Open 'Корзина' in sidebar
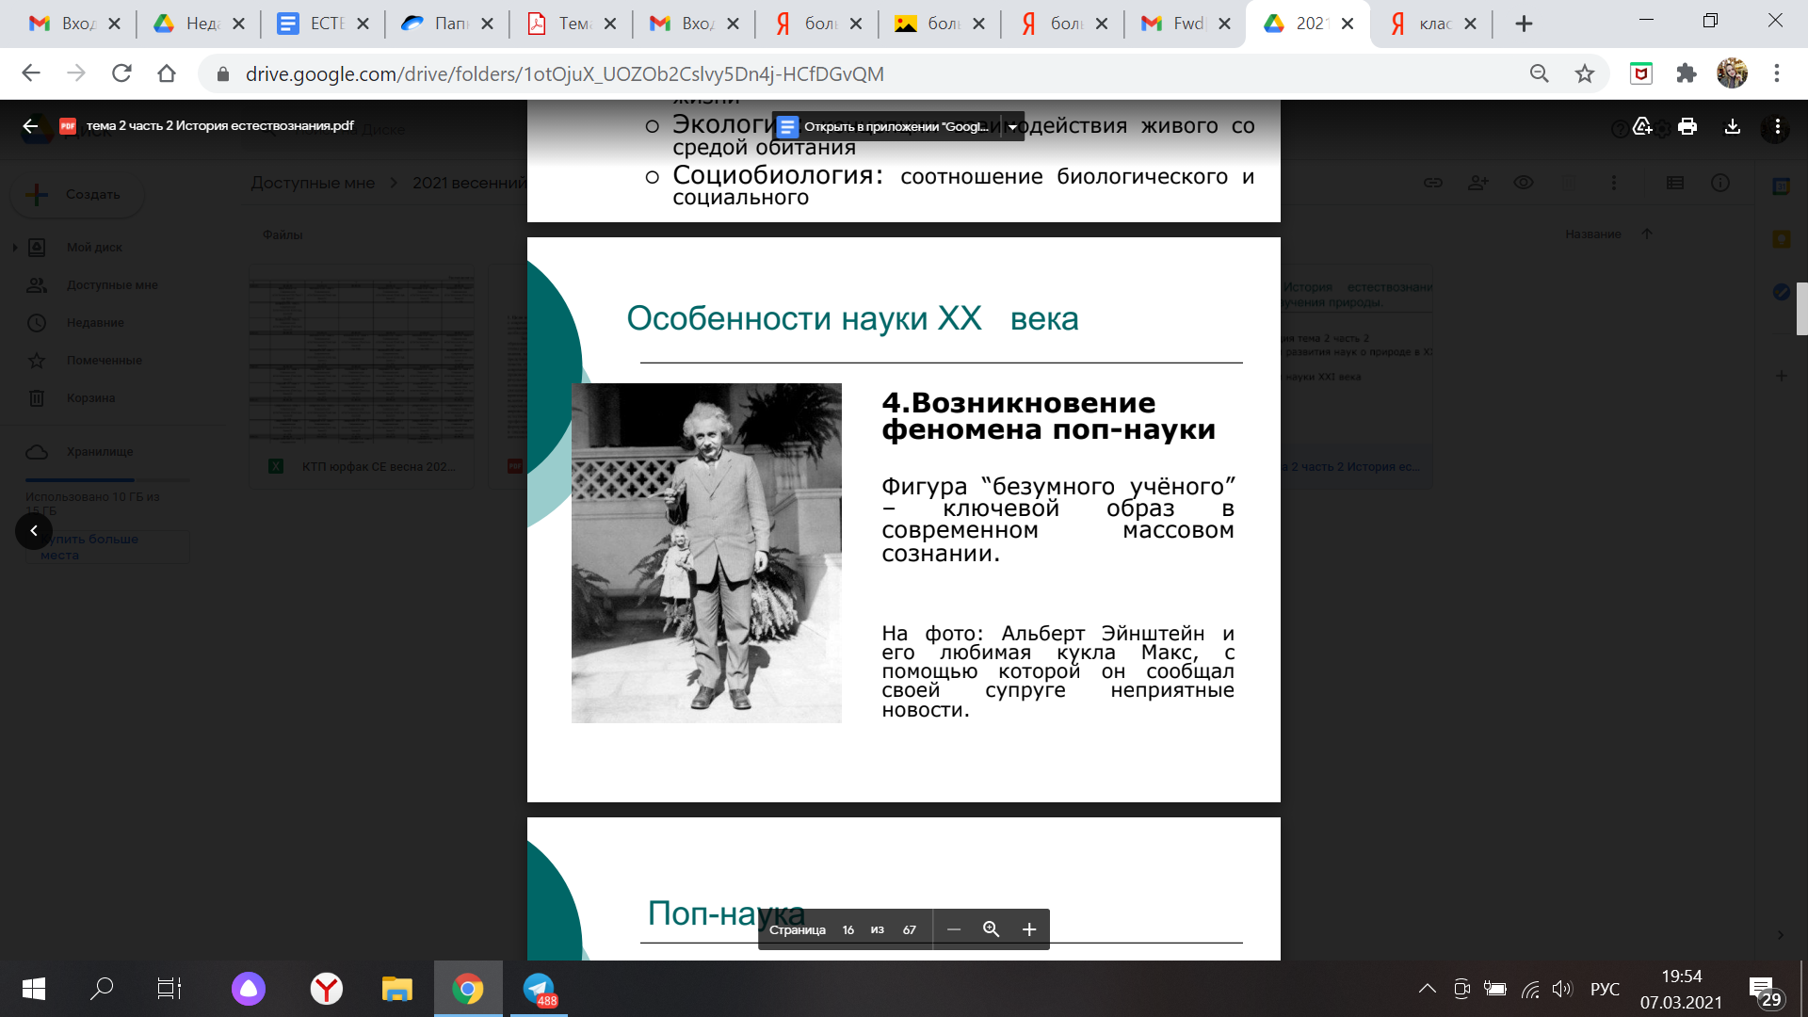This screenshot has width=1808, height=1017. click(x=90, y=398)
